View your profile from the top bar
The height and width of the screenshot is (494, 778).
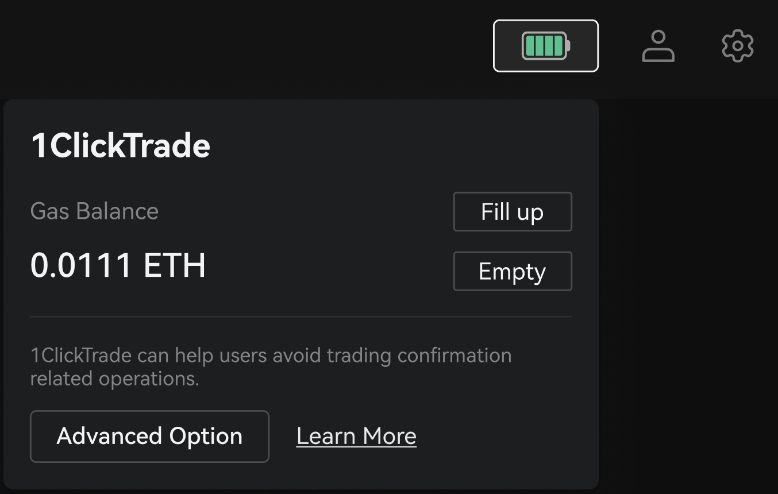click(658, 45)
